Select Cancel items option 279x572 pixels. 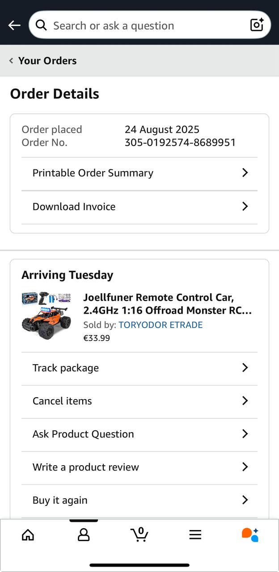[x=62, y=401]
